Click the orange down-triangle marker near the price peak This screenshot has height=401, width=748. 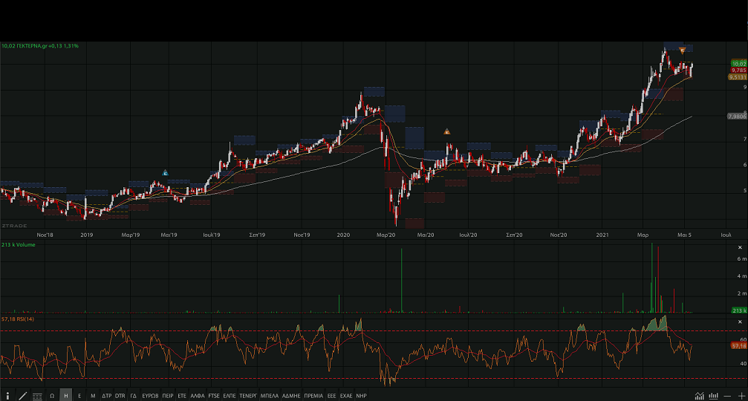point(683,50)
